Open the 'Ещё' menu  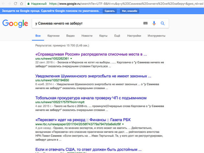coord(117,36)
